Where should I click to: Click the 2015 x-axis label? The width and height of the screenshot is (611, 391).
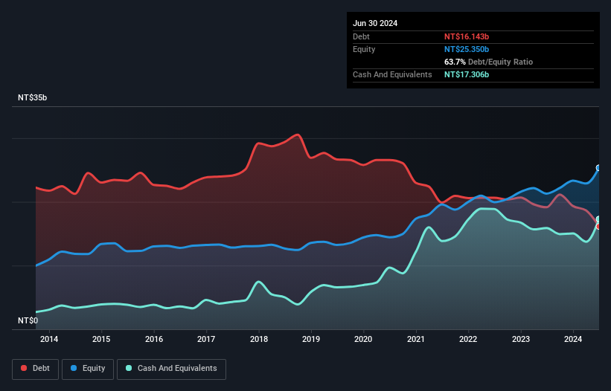click(x=101, y=339)
